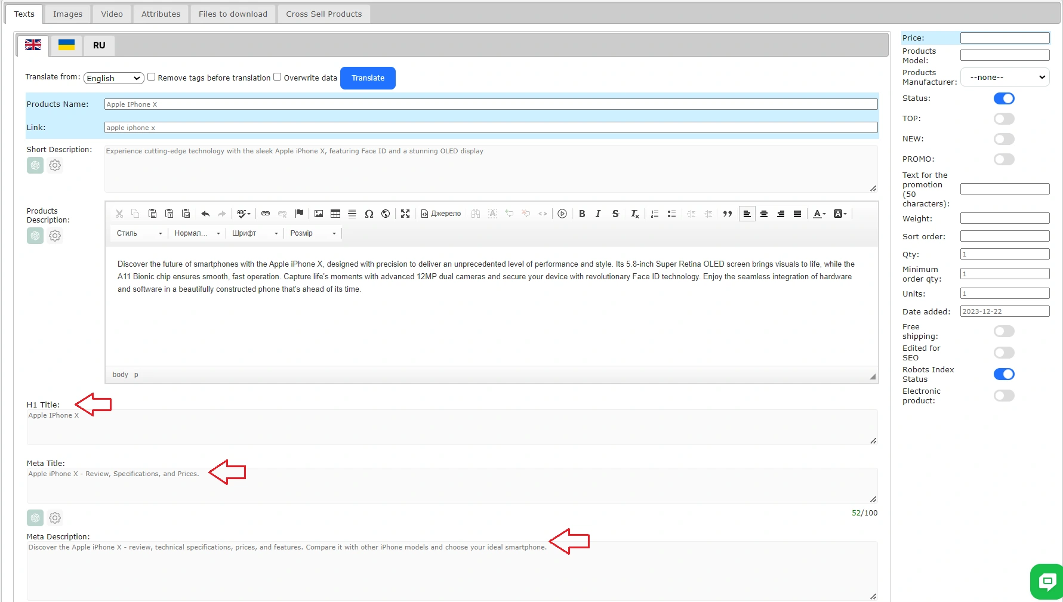Switch to the Images tab
The image size is (1063, 602).
coord(67,14)
